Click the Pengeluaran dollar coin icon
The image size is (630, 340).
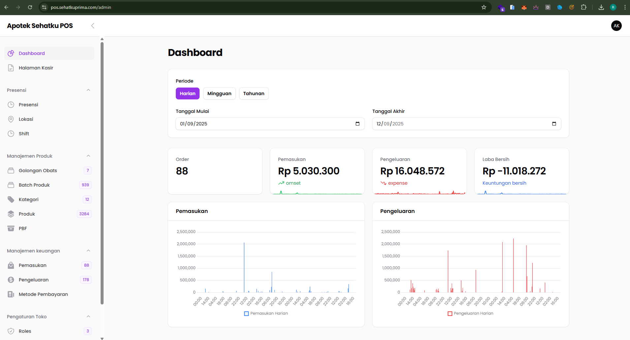(x=11, y=280)
